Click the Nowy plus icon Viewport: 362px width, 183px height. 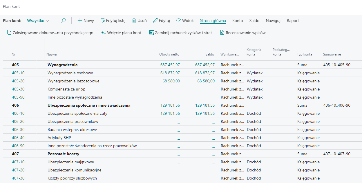[x=80, y=21]
